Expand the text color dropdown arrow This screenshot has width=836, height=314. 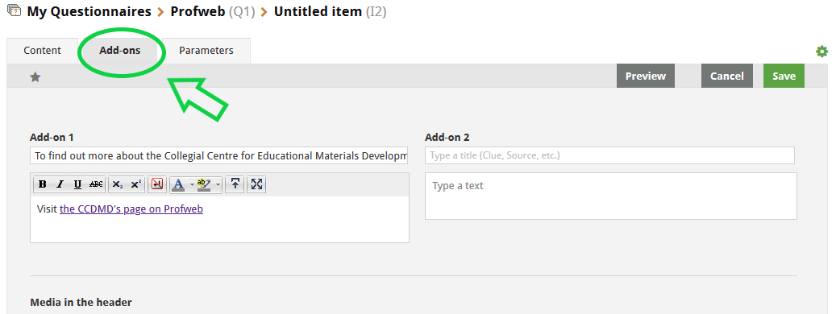192,184
